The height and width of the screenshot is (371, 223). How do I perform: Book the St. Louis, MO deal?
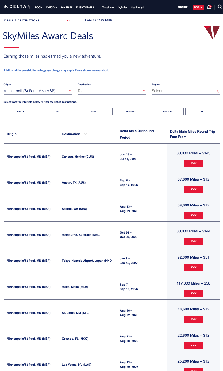(x=193, y=319)
